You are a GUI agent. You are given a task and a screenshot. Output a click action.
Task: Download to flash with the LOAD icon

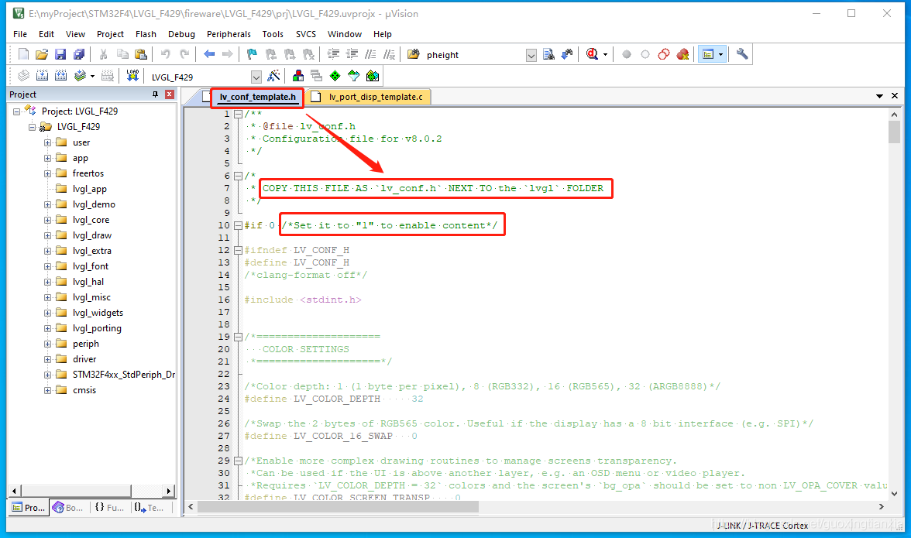point(132,75)
